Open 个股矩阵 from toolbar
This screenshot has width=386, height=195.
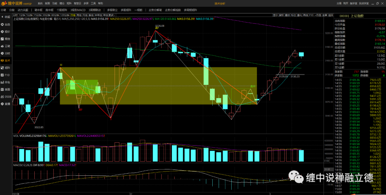(x=62, y=10)
